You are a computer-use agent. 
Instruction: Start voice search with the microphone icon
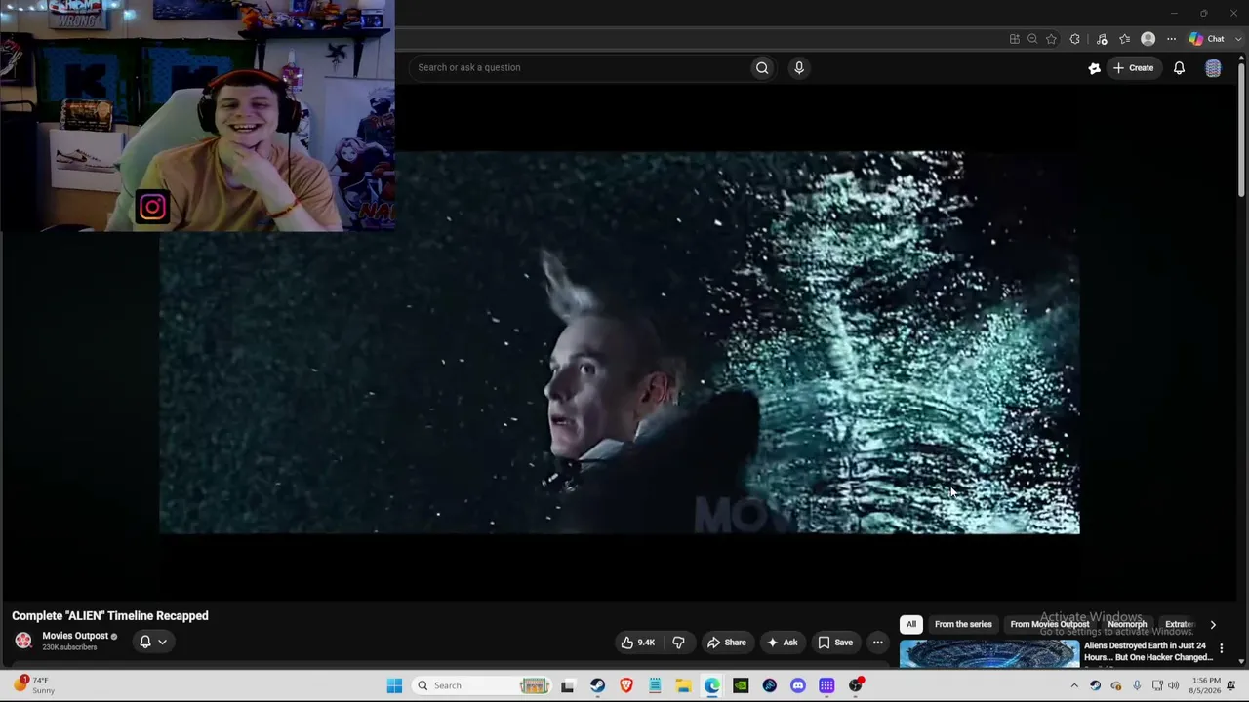798,67
